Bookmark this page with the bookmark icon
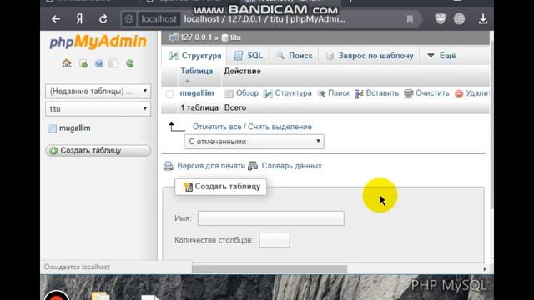The width and height of the screenshot is (534, 300). point(410,19)
